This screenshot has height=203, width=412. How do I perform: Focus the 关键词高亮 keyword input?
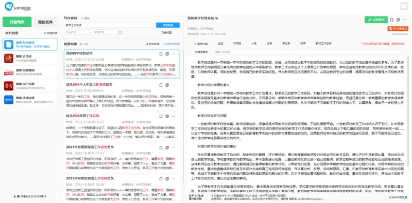point(307,52)
